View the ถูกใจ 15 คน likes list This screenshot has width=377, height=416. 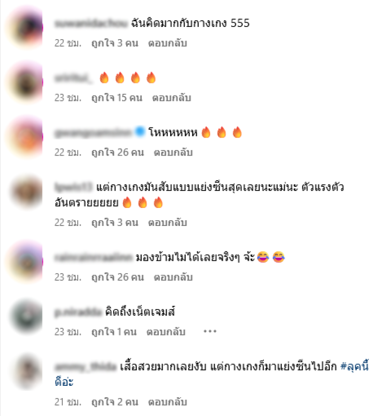coord(117,98)
